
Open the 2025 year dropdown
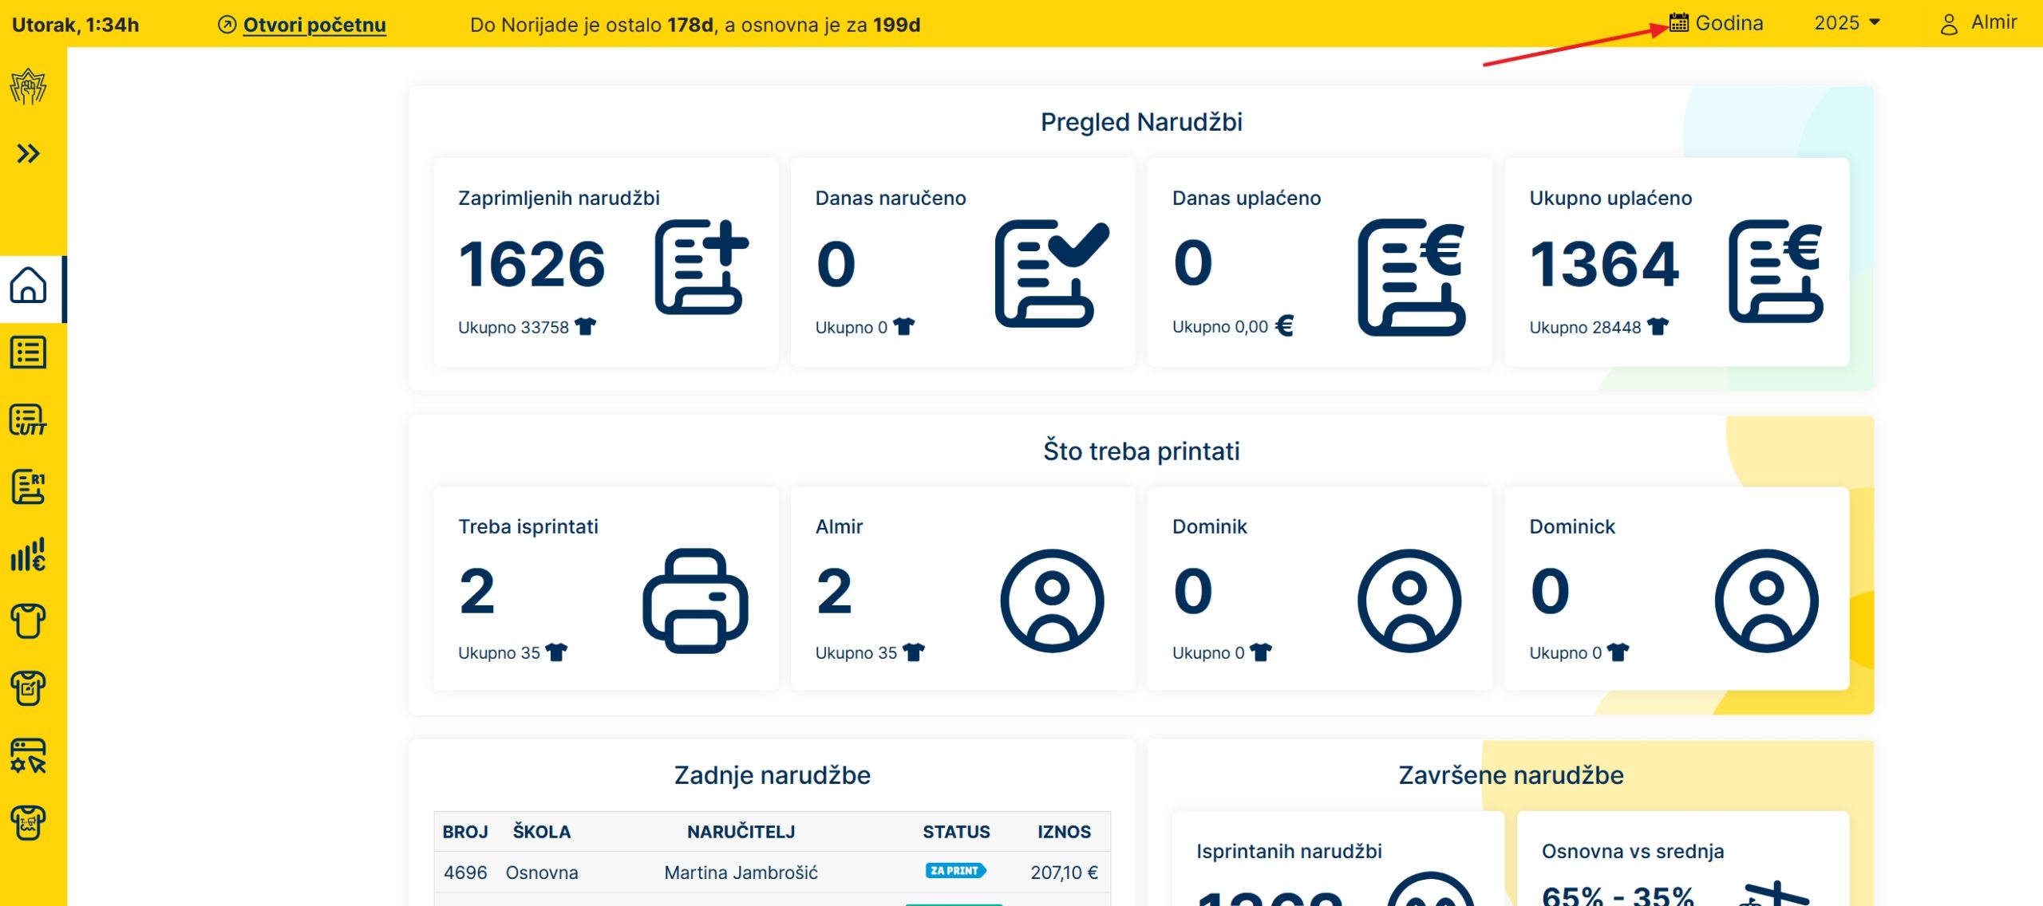click(1847, 23)
